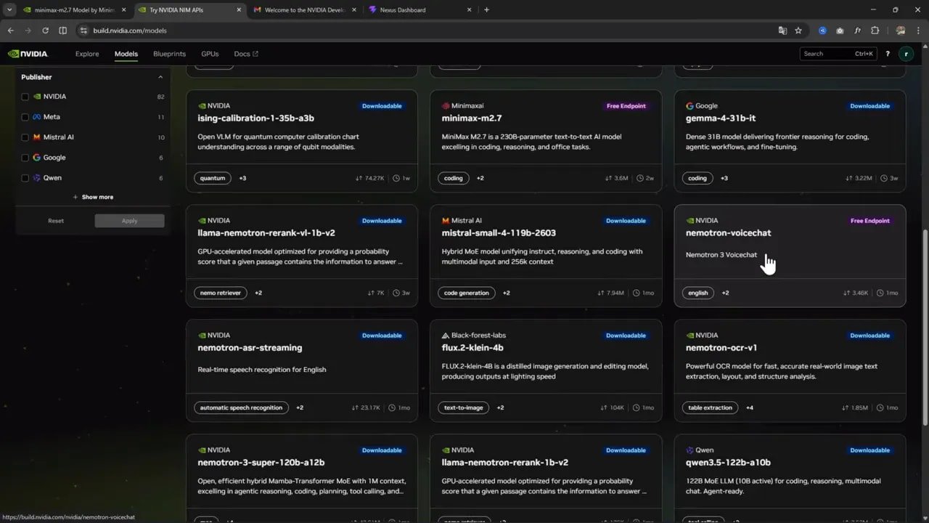Focus the Search input field
This screenshot has height=523, width=929.
click(x=838, y=54)
